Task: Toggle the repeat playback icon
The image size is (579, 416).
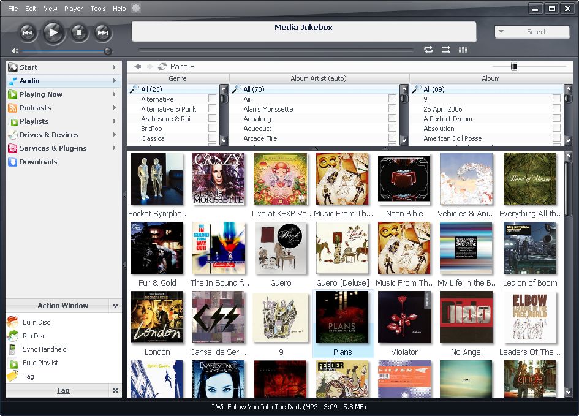Action: tap(428, 50)
